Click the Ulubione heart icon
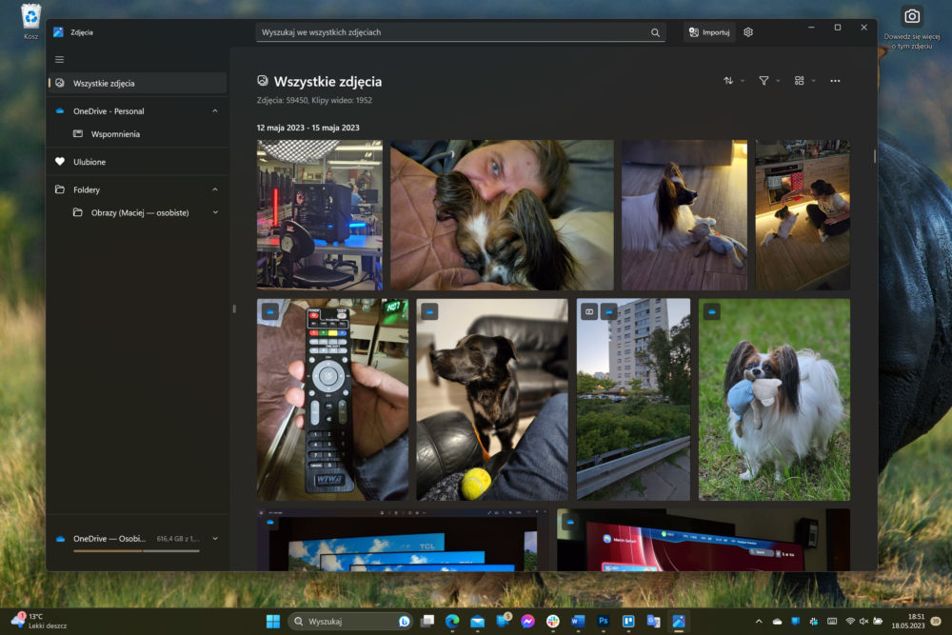This screenshot has width=952, height=635. tap(59, 162)
